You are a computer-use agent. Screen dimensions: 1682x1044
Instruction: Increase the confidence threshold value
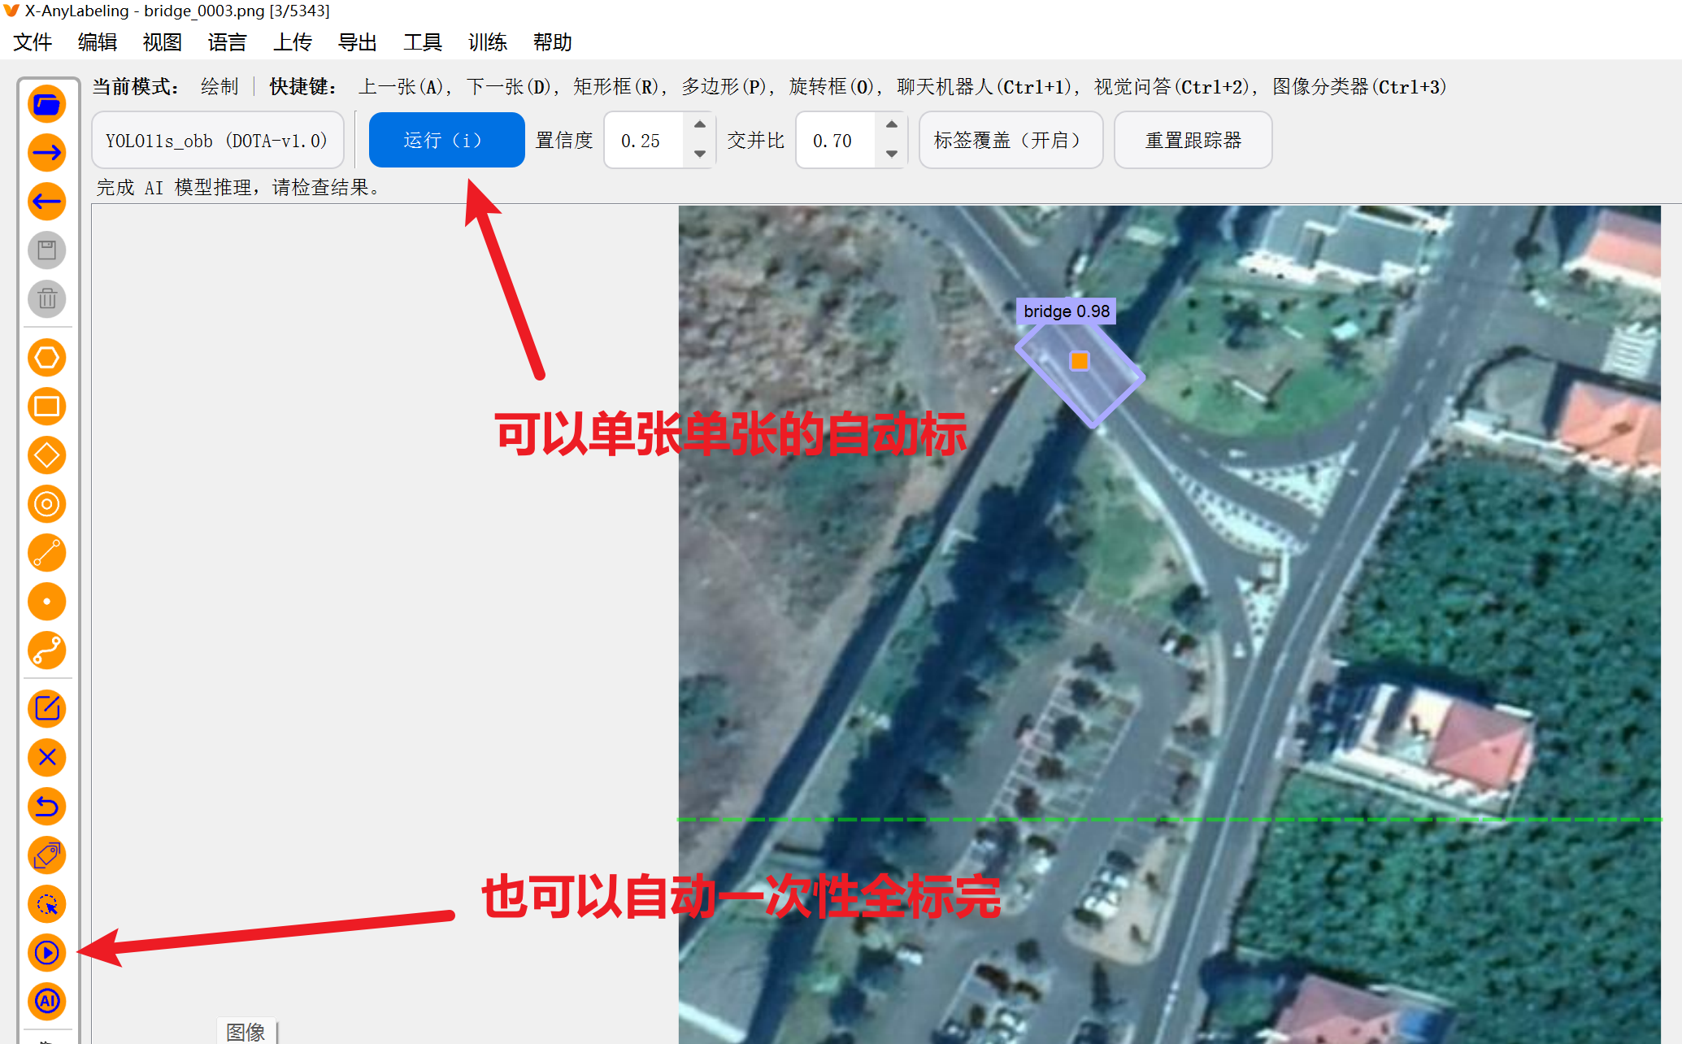point(700,125)
